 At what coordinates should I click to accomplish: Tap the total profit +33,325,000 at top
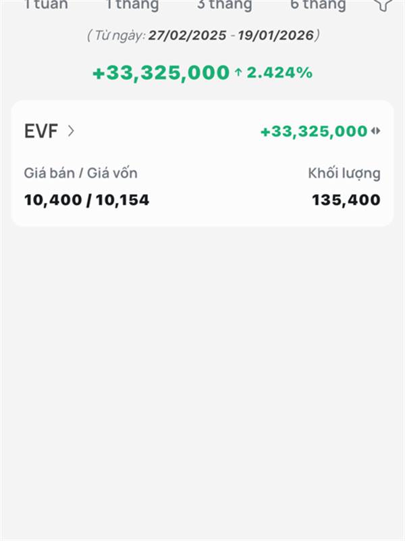pyautogui.click(x=161, y=73)
